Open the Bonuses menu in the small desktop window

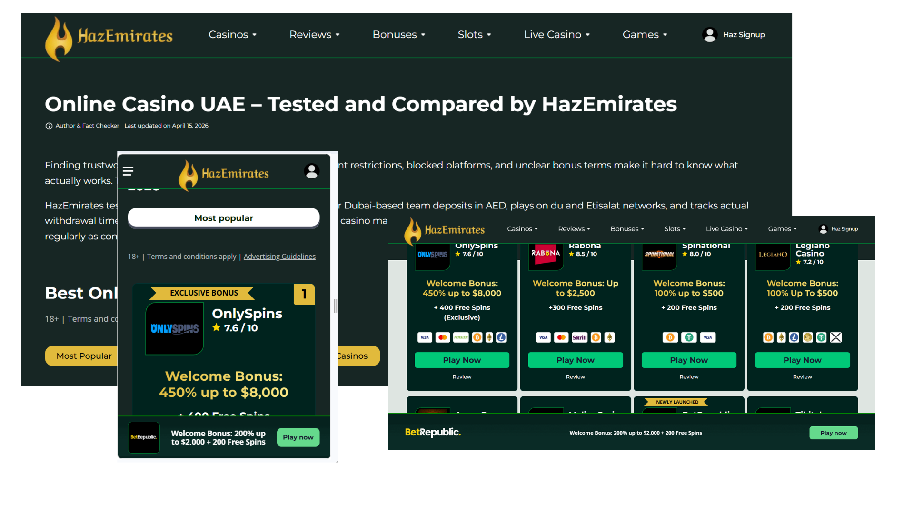click(x=627, y=229)
